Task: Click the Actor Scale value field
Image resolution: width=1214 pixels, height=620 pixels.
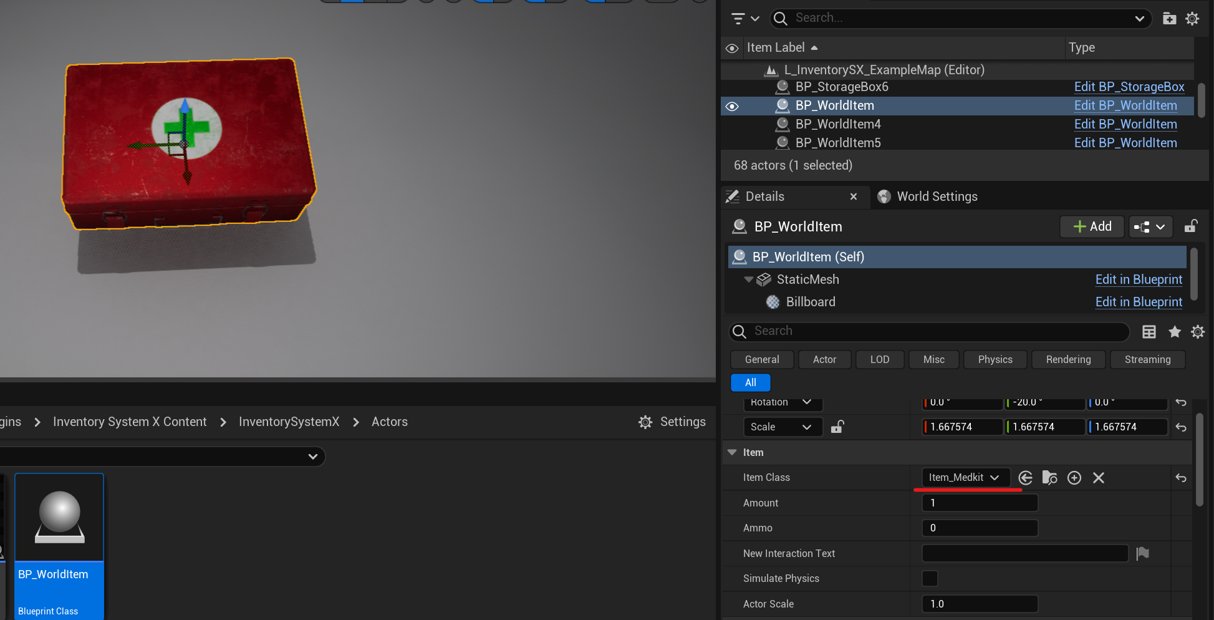Action: coord(980,604)
